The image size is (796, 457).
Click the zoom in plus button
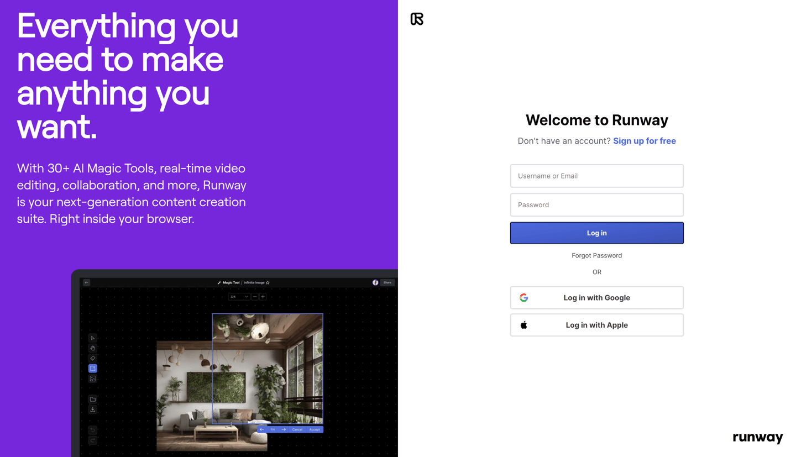(x=263, y=297)
